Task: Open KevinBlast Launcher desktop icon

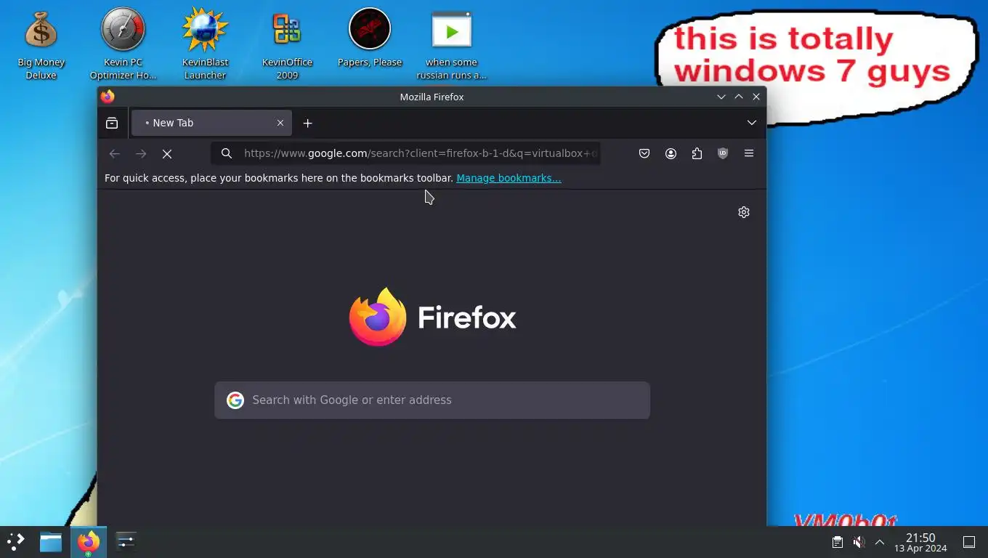Action: 205,45
